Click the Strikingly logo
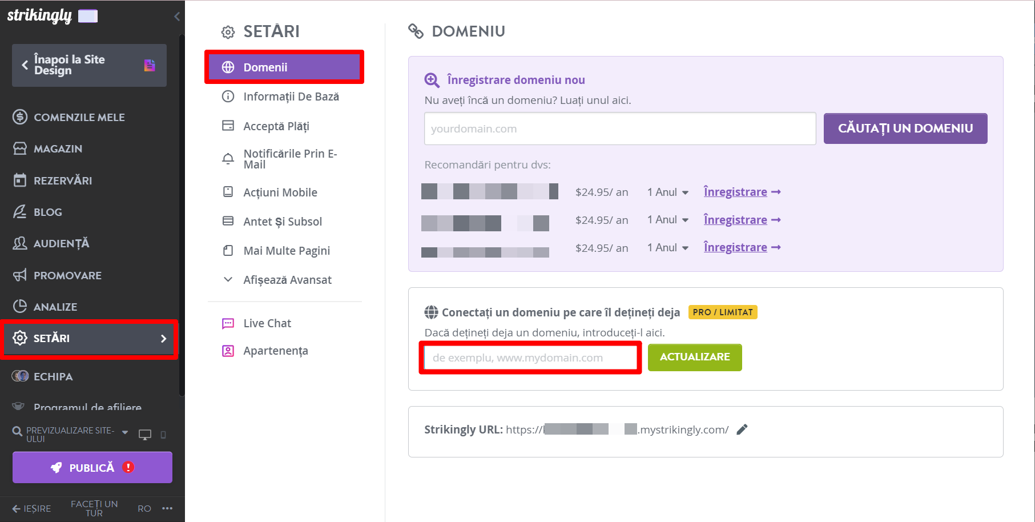This screenshot has width=1035, height=522. point(39,15)
